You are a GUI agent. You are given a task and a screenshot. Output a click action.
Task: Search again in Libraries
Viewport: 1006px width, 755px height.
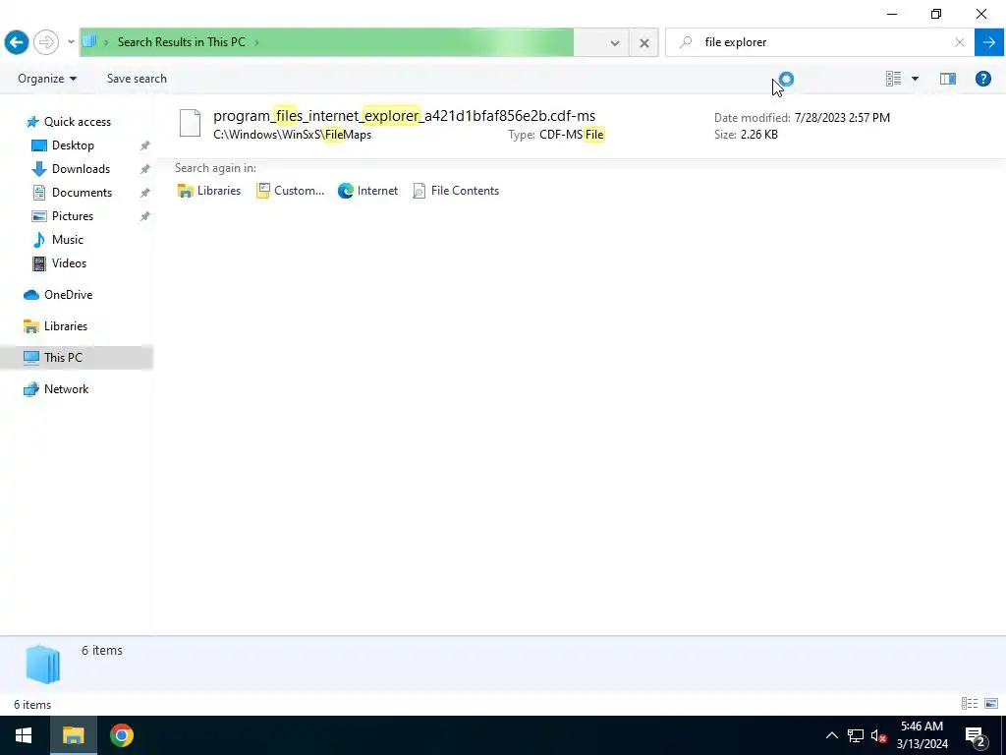pos(209,191)
